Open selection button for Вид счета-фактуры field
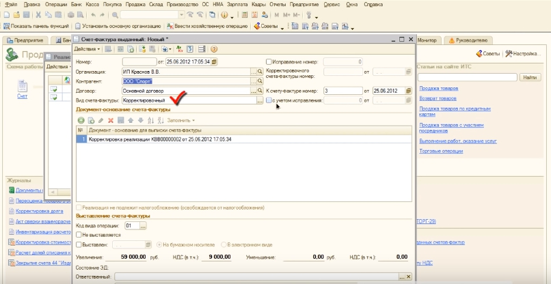This screenshot has height=284, width=551. 260,100
